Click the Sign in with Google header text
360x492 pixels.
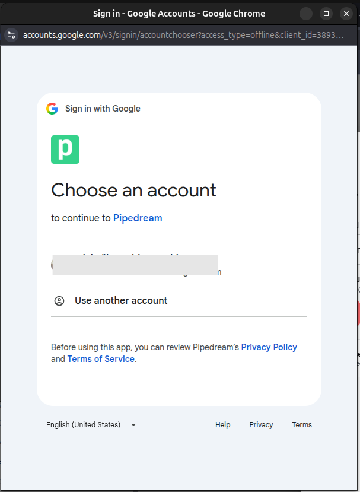point(103,109)
